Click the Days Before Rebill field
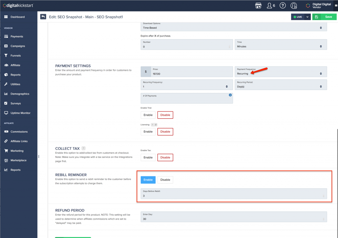This screenshot has height=238, width=338. click(x=234, y=194)
